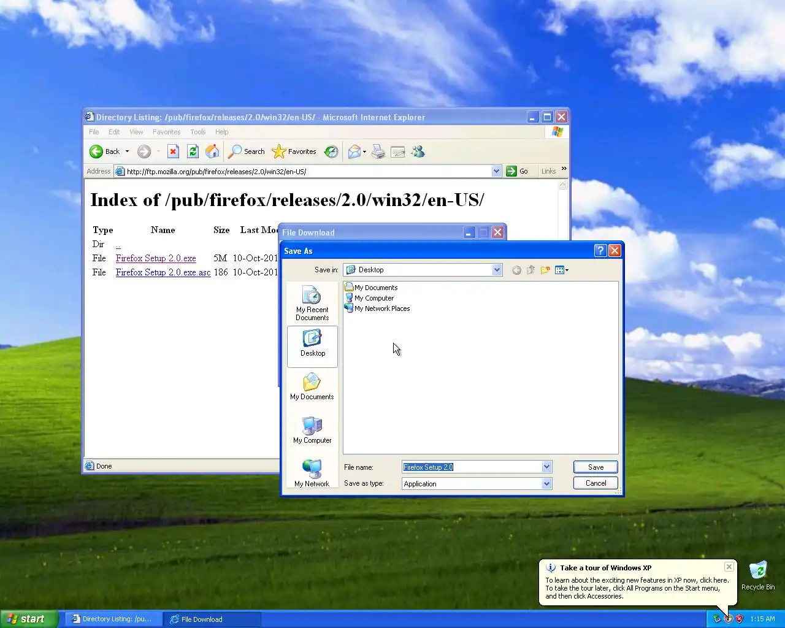The width and height of the screenshot is (785, 628).
Task: Expand the Save as type dropdown
Action: point(546,483)
